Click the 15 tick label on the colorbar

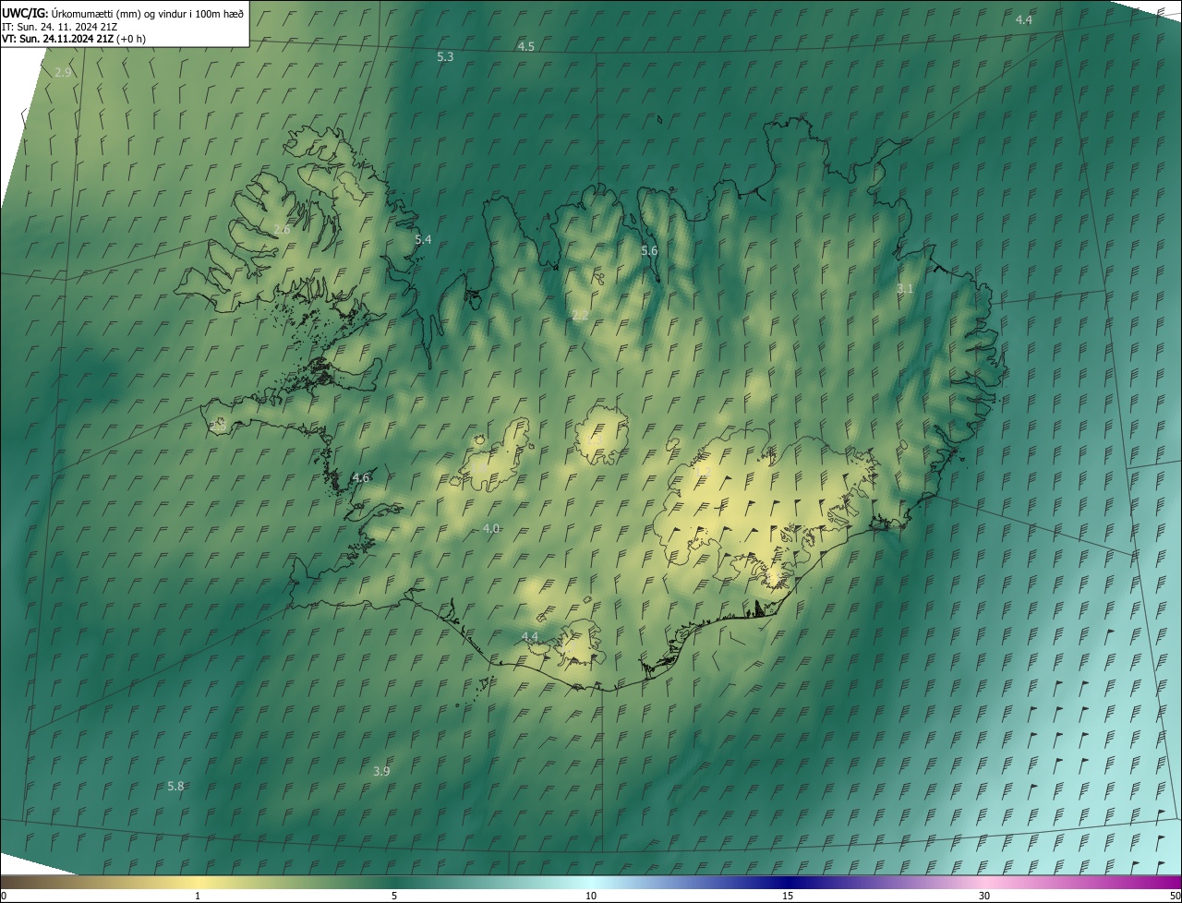click(x=788, y=896)
